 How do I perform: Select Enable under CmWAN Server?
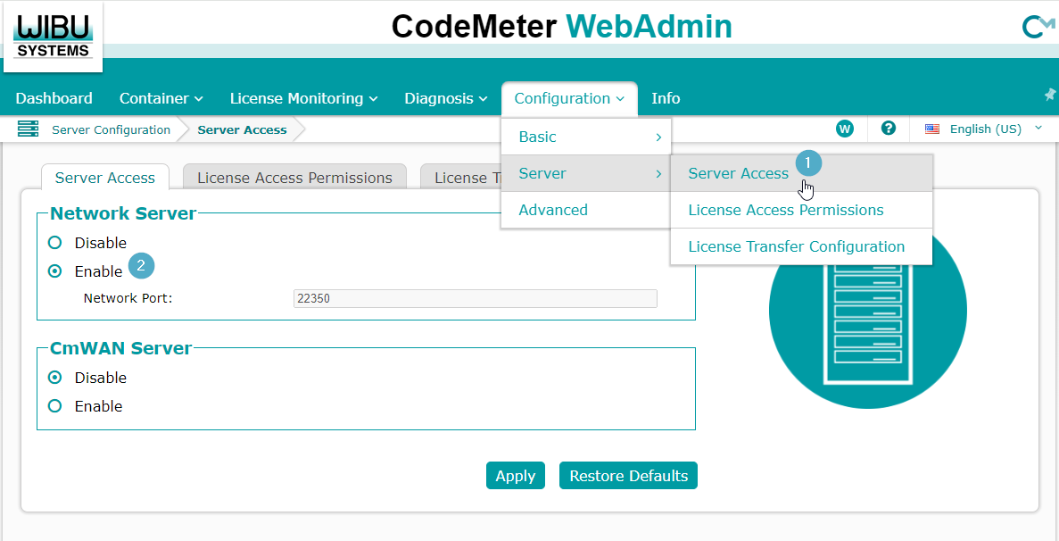coord(55,406)
